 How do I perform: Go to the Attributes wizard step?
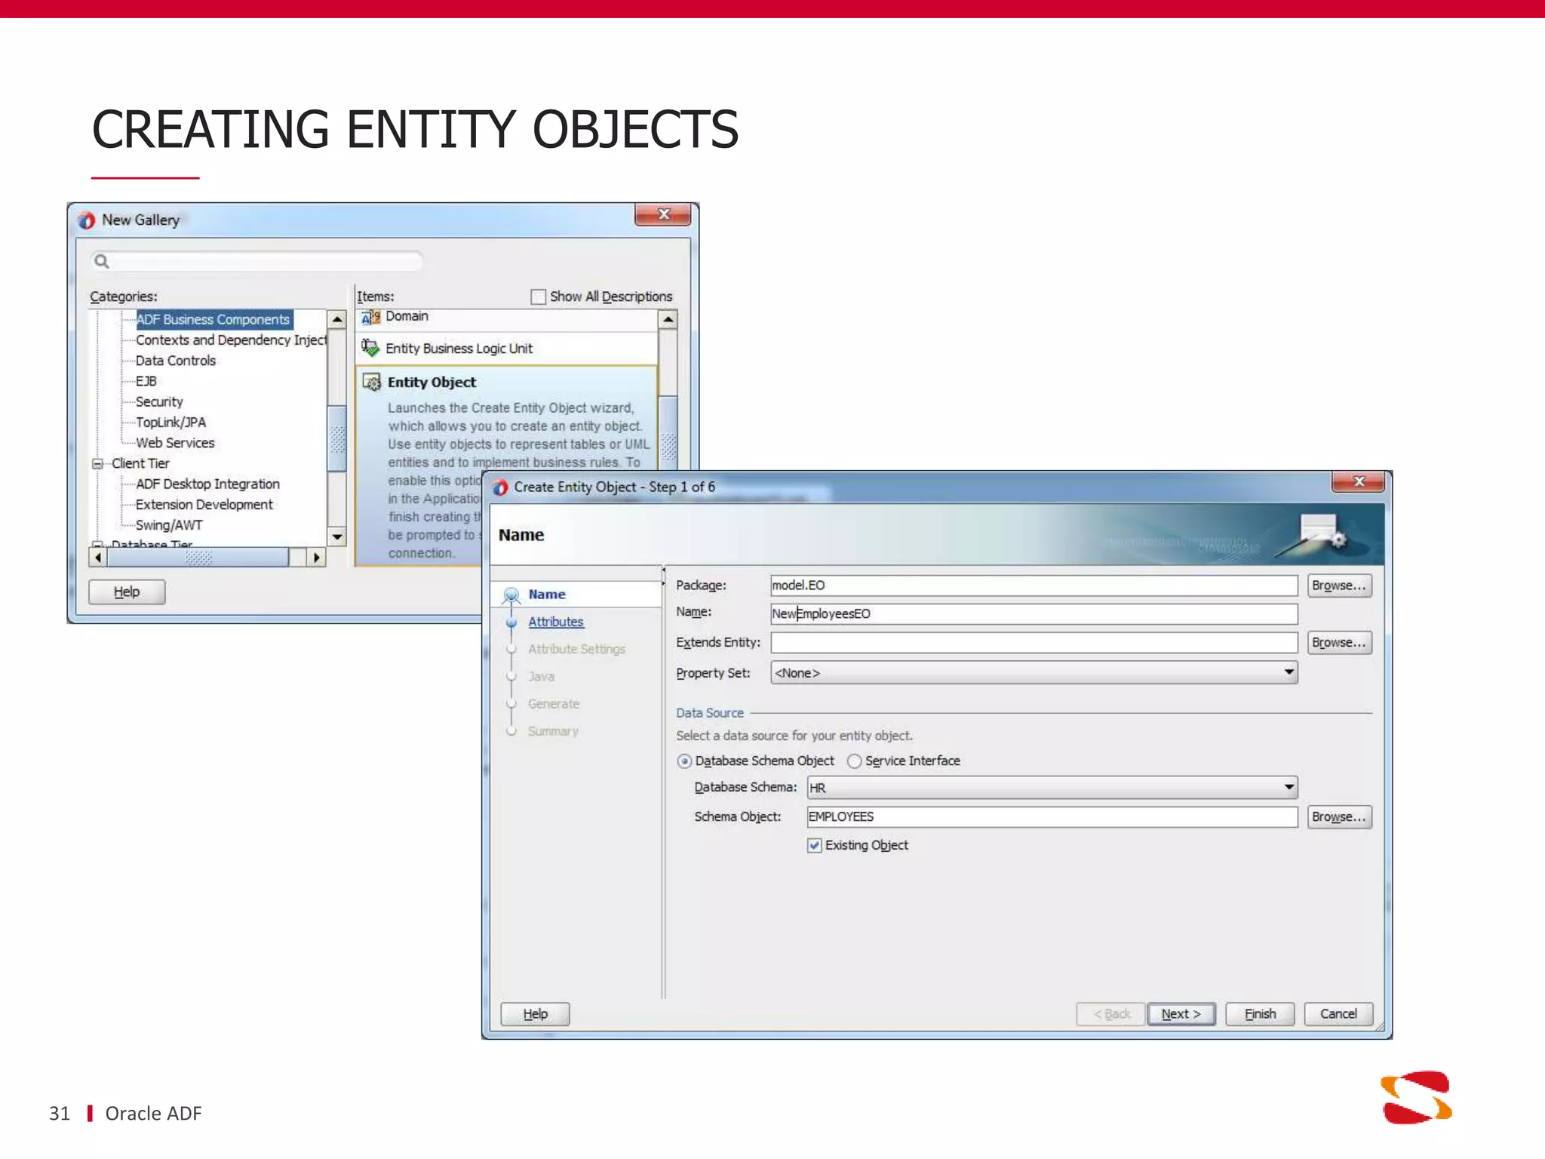point(556,622)
